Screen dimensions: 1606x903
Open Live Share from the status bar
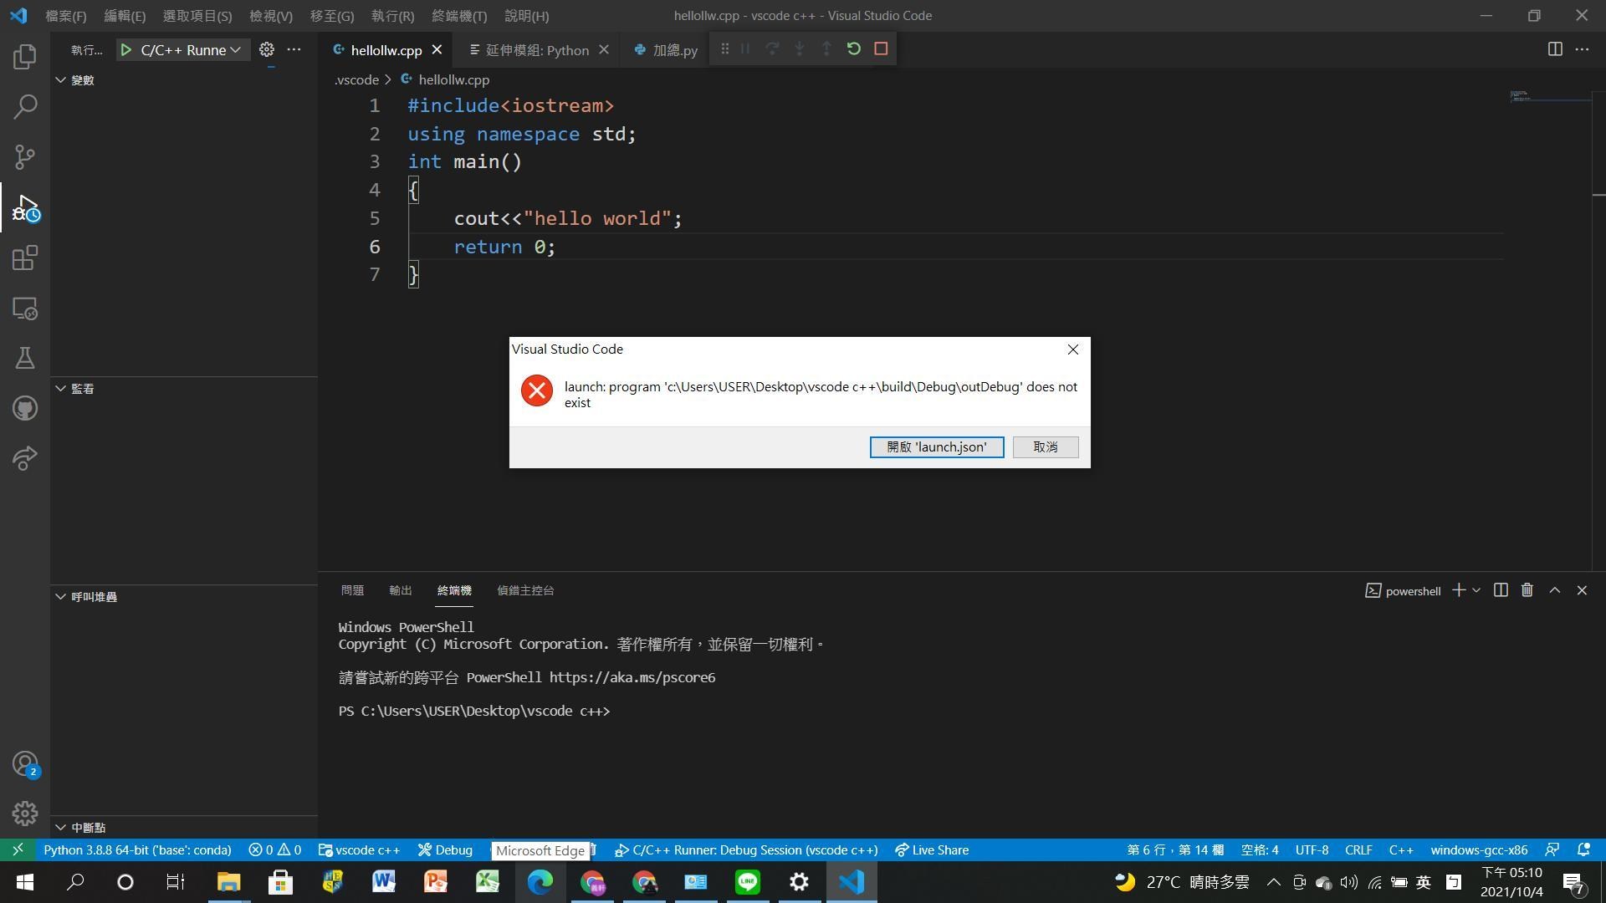(931, 849)
